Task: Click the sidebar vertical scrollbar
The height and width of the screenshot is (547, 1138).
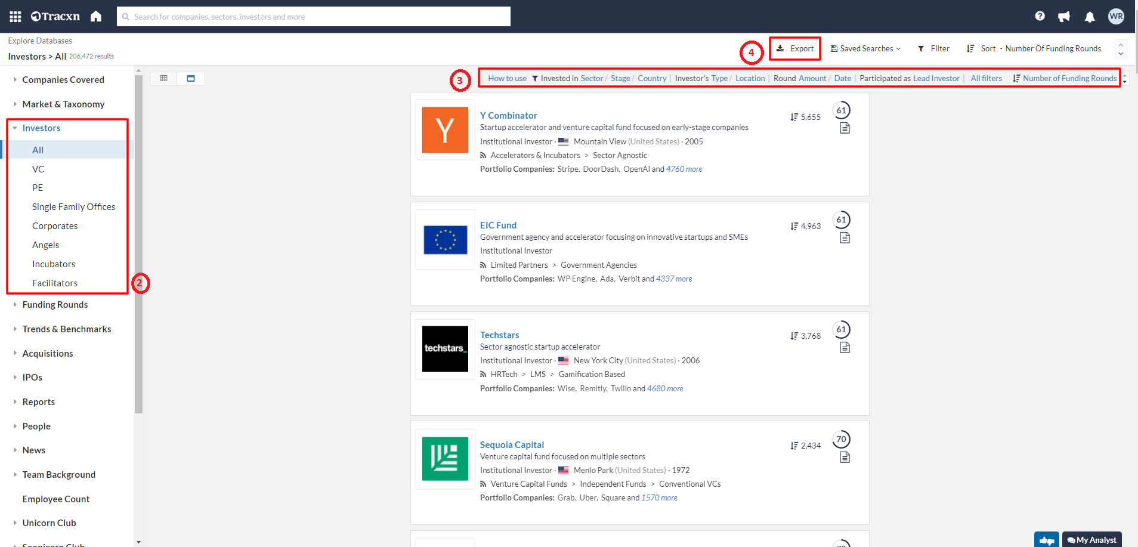Action: (138, 245)
